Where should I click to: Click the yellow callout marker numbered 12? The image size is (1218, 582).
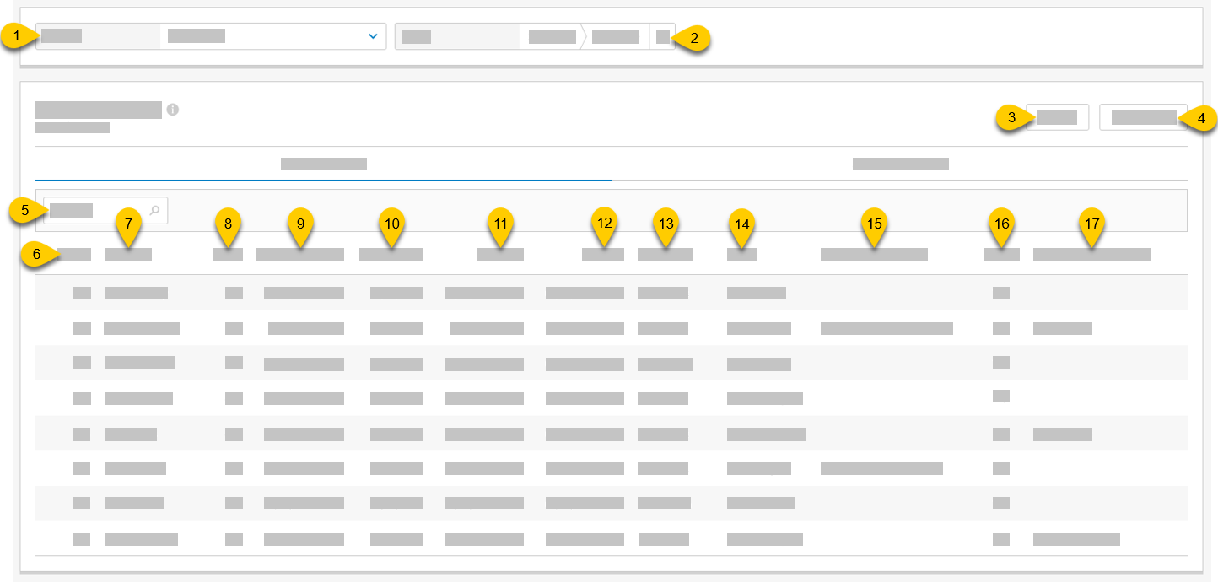(x=603, y=224)
